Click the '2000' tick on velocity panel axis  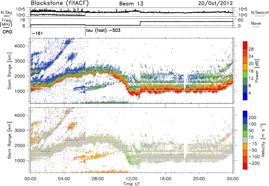pos(20,145)
